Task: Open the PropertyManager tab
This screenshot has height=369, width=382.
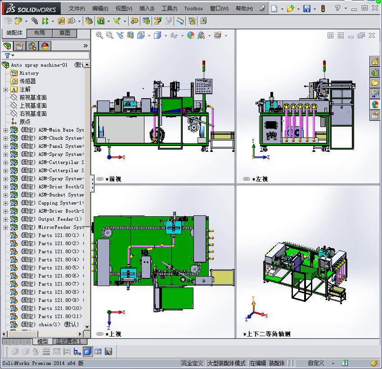Action: 20,46
